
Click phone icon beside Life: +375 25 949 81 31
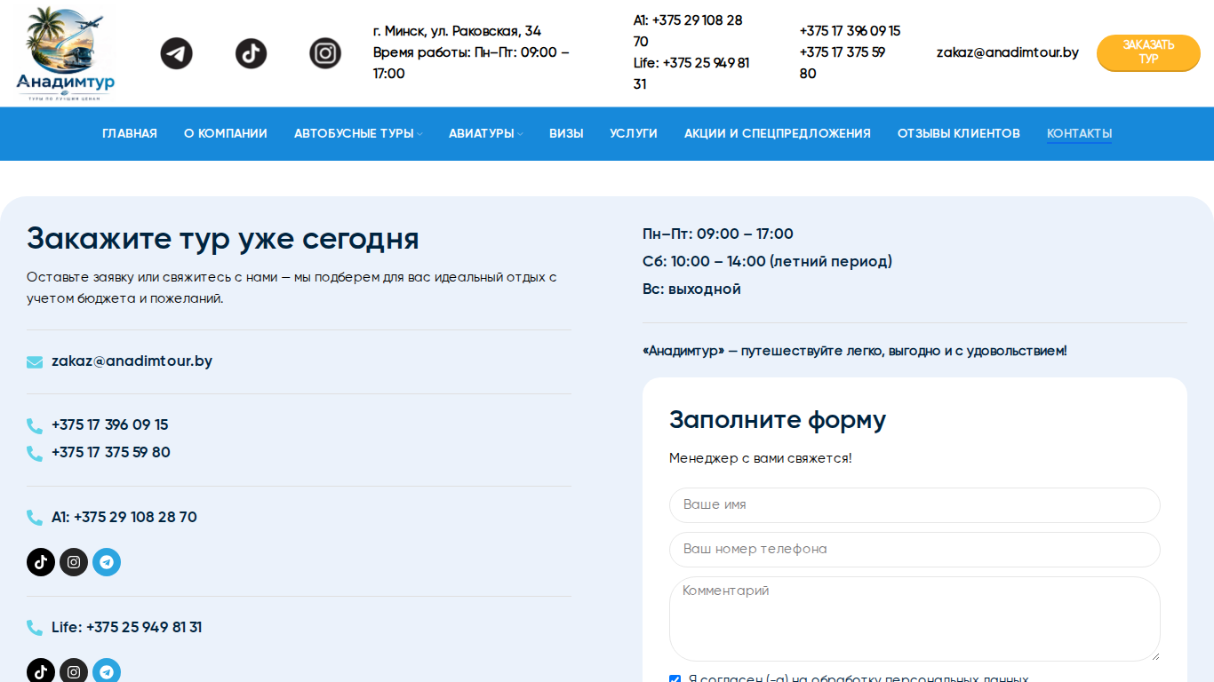[x=35, y=628]
